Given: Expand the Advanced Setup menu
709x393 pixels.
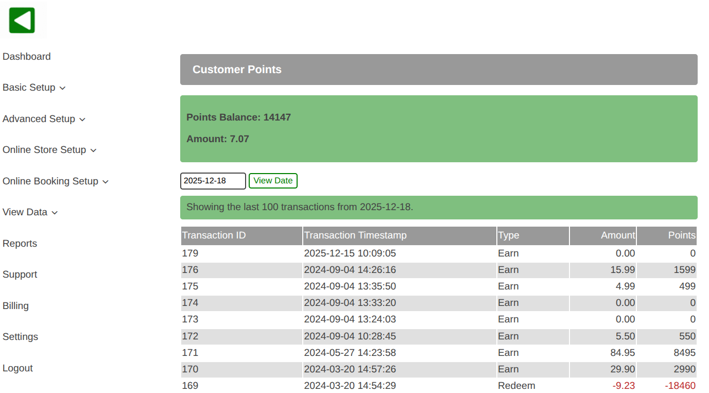Looking at the screenshot, I should pos(44,119).
